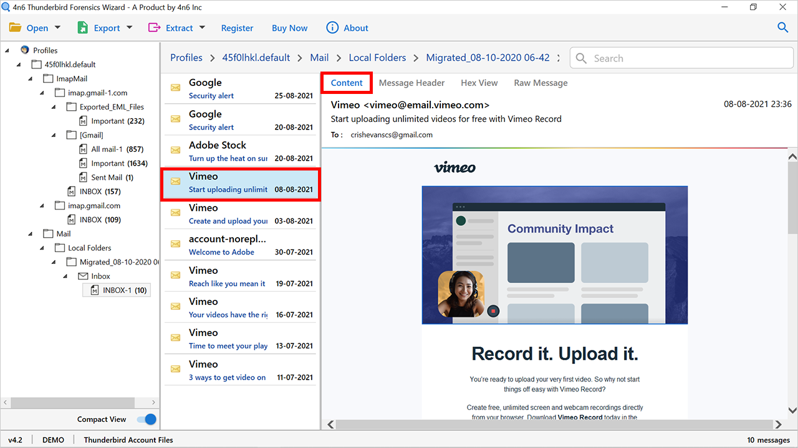Select Important (232) folder
Viewport: 798px width, 448px height.
coord(118,121)
